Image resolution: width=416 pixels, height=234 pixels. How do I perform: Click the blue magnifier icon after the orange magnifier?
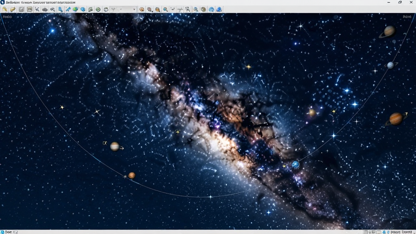(x=165, y=9)
